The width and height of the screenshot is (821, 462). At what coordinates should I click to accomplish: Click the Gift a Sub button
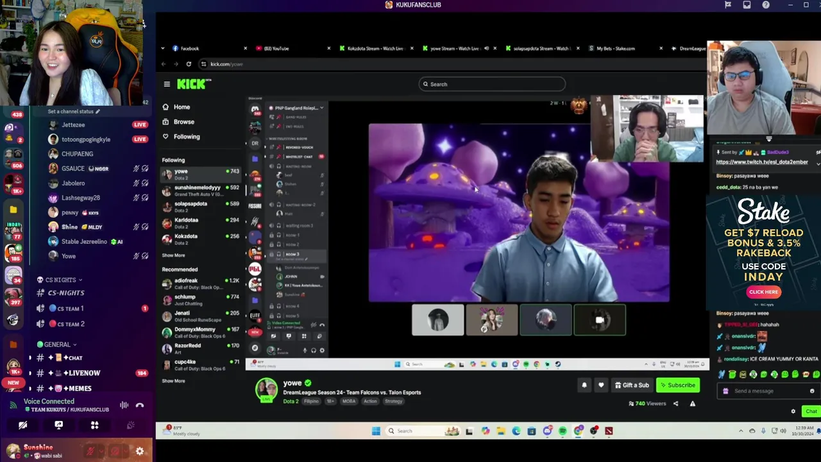(632, 385)
